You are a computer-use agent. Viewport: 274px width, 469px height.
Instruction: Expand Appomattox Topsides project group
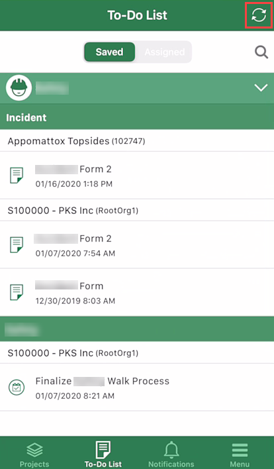coord(137,140)
